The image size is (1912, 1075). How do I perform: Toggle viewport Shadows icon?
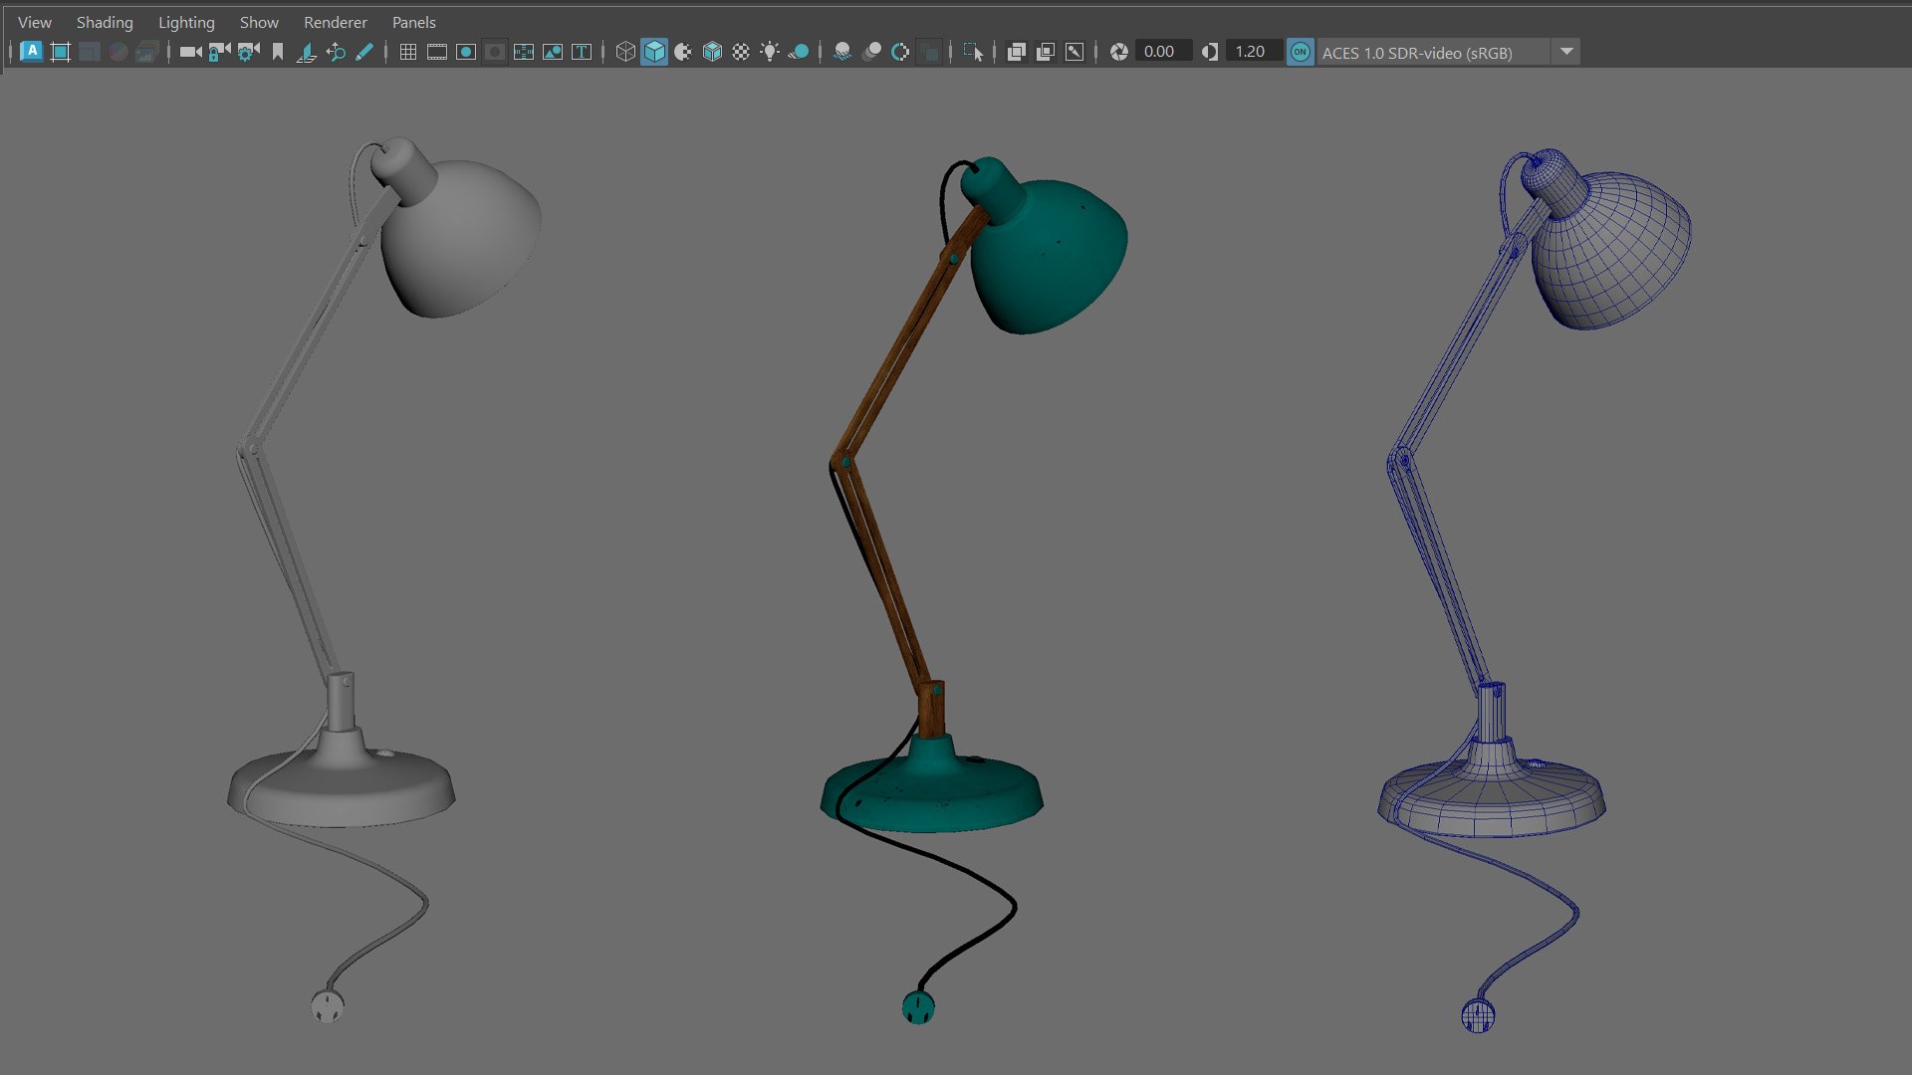[x=799, y=52]
